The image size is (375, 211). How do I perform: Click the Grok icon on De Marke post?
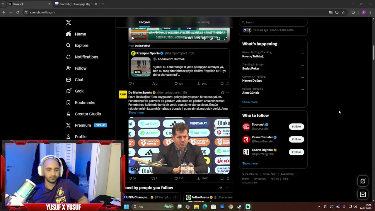point(223,93)
